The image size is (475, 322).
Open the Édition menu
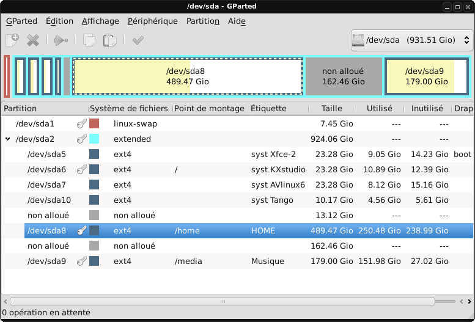point(60,21)
